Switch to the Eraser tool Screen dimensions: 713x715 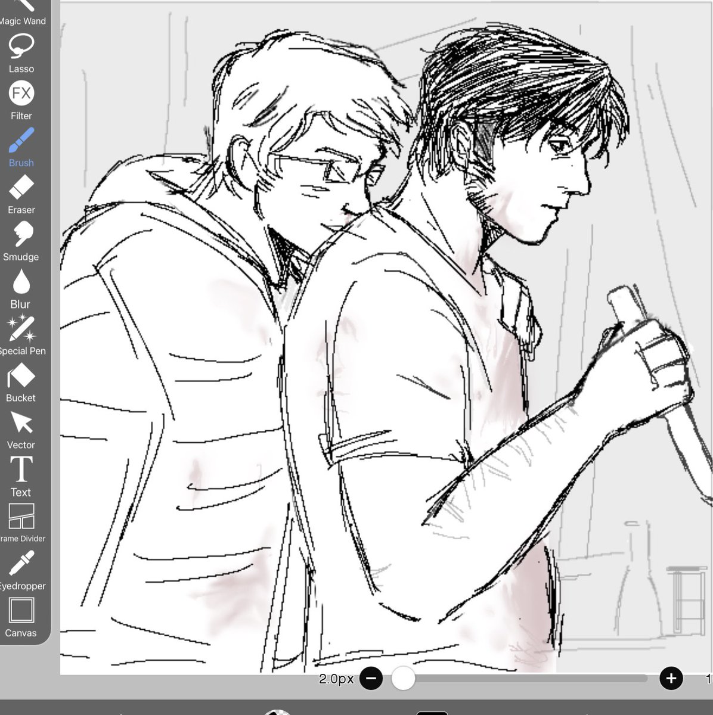tap(21, 194)
